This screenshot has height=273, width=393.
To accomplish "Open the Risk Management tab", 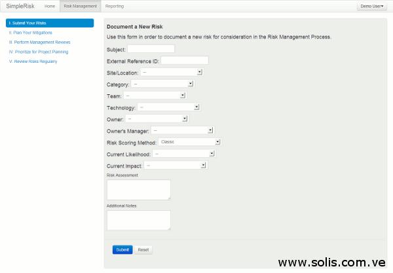I will (80, 6).
